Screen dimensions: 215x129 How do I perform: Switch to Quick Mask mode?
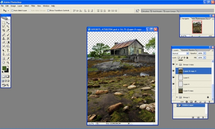[8, 76]
